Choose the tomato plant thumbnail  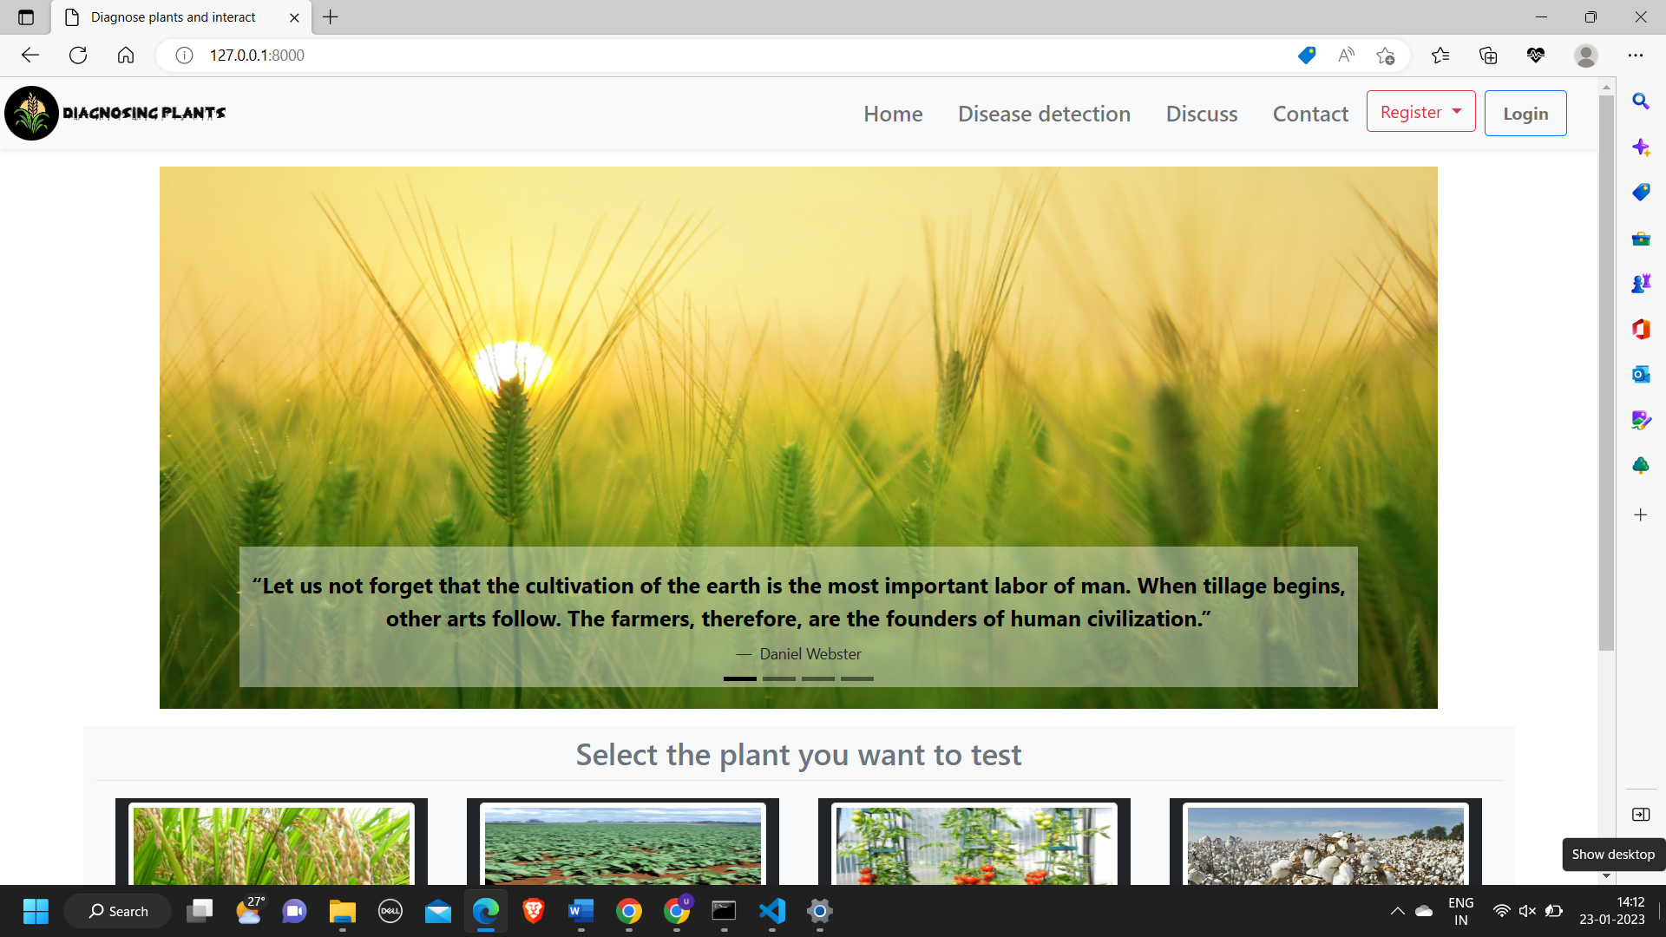coord(974,845)
